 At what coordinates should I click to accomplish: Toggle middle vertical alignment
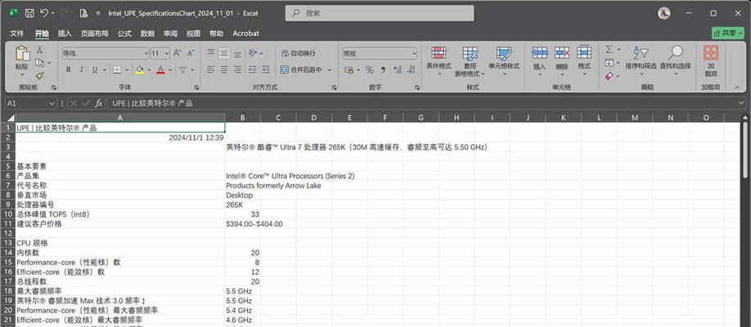click(x=224, y=53)
